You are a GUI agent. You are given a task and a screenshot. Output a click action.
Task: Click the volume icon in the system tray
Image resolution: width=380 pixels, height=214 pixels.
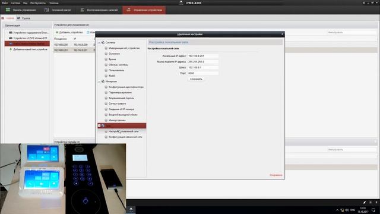347,210
